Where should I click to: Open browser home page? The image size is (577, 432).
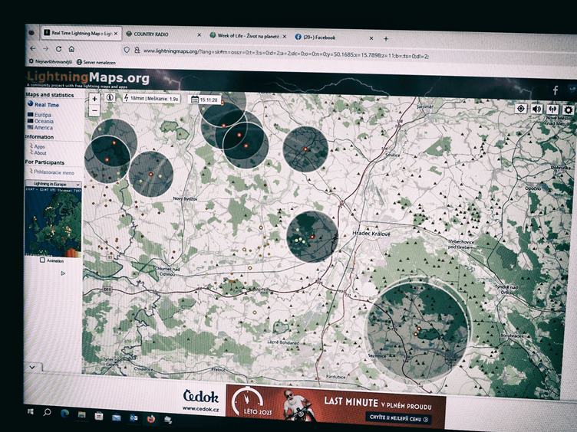click(x=72, y=48)
